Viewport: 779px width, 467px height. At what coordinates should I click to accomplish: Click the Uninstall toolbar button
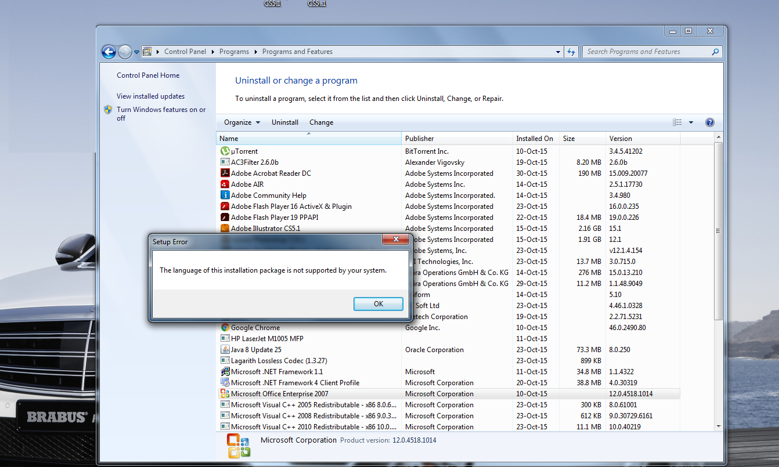coord(285,122)
